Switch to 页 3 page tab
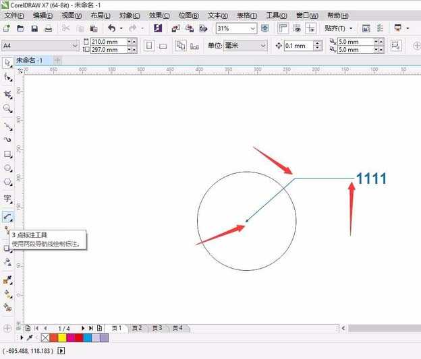 (x=157, y=328)
